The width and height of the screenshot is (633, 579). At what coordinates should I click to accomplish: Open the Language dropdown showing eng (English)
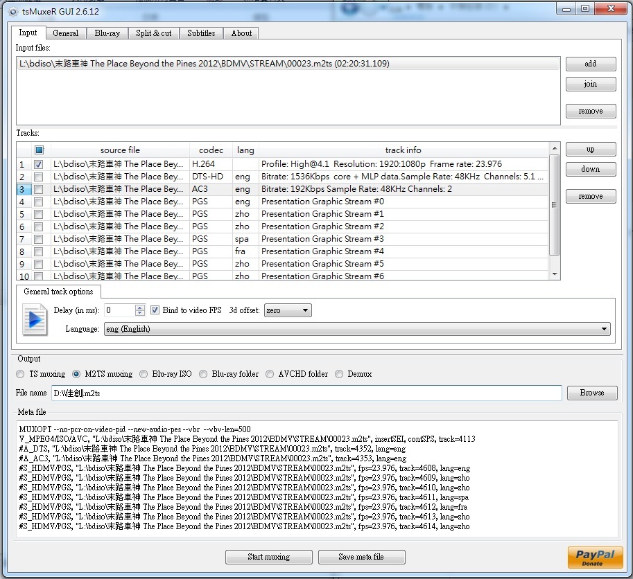pos(357,329)
